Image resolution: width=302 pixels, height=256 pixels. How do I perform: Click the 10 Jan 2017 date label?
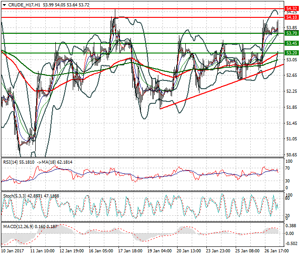[13, 251]
